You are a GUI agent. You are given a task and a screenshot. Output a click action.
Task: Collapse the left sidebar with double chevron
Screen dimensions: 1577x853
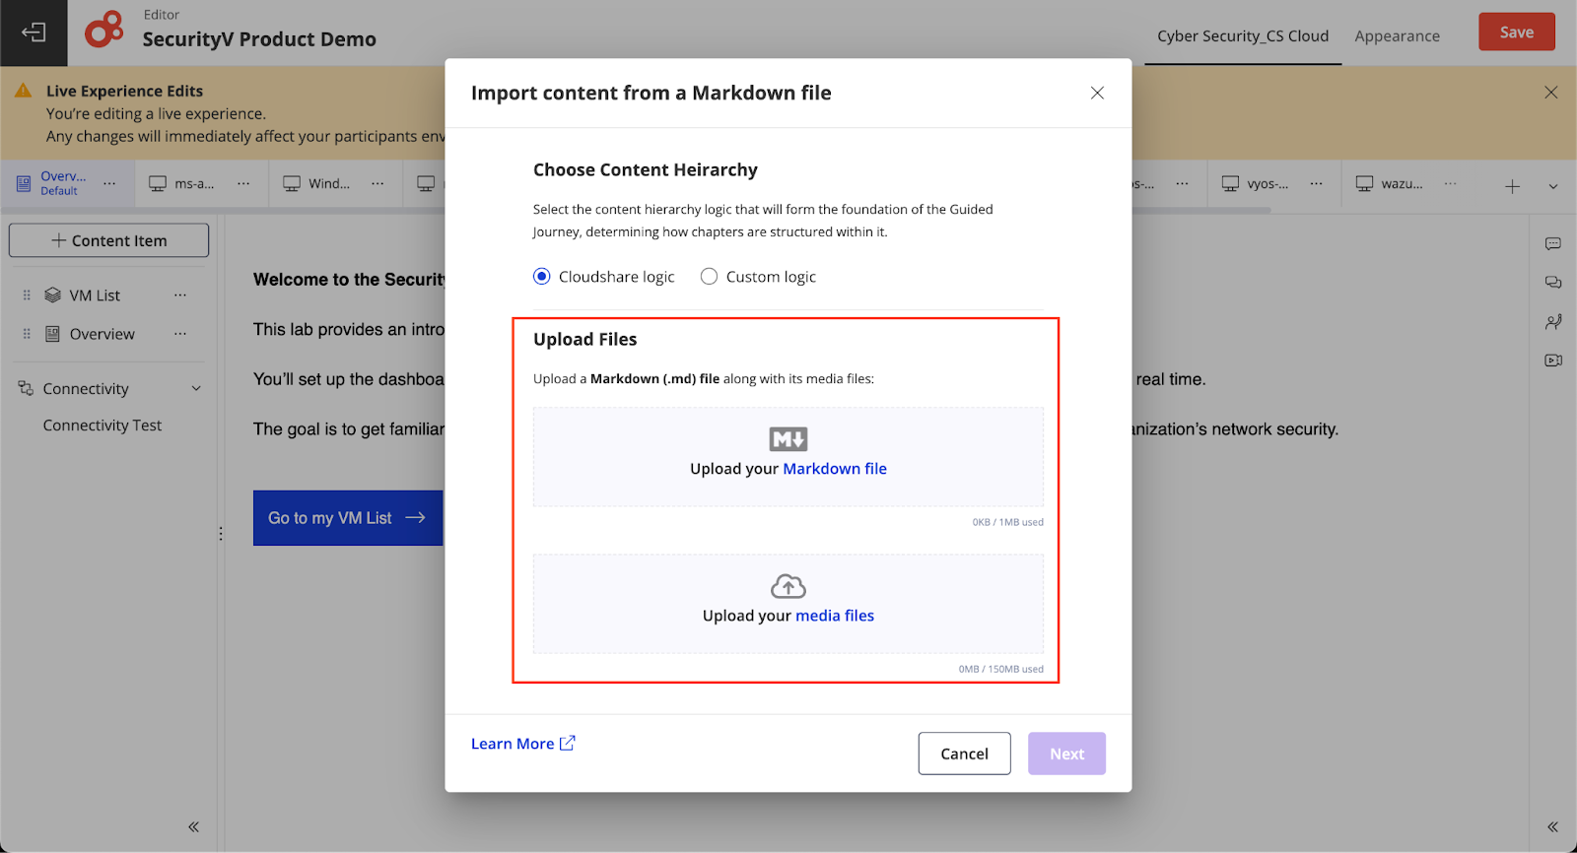pos(194,826)
